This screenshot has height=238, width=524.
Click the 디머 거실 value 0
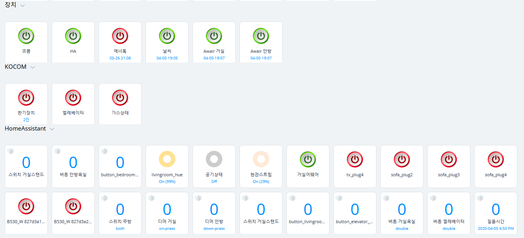tap(167, 209)
